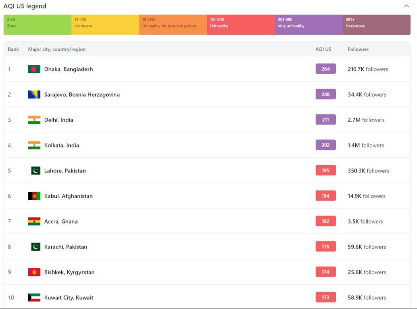Click the Kuwait flag icon
The width and height of the screenshot is (417, 309).
click(34, 298)
